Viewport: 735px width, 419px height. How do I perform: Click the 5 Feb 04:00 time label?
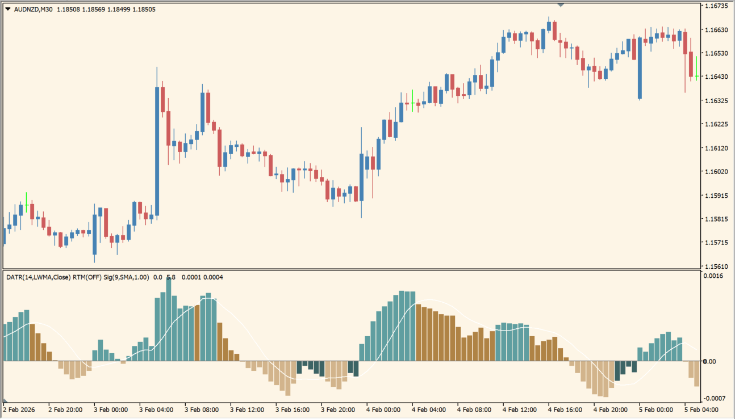pos(701,409)
